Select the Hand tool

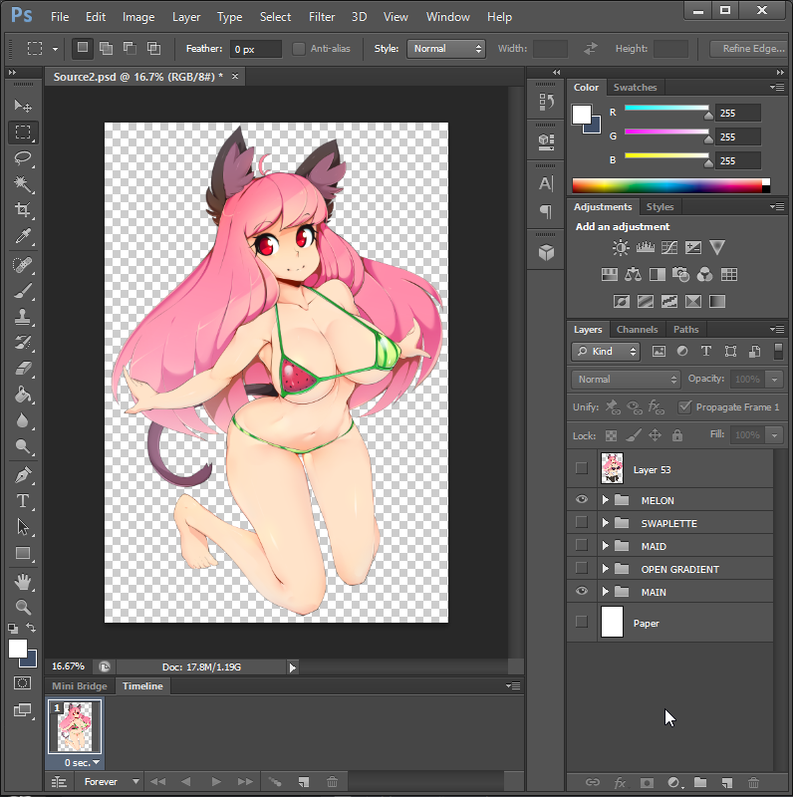22,582
